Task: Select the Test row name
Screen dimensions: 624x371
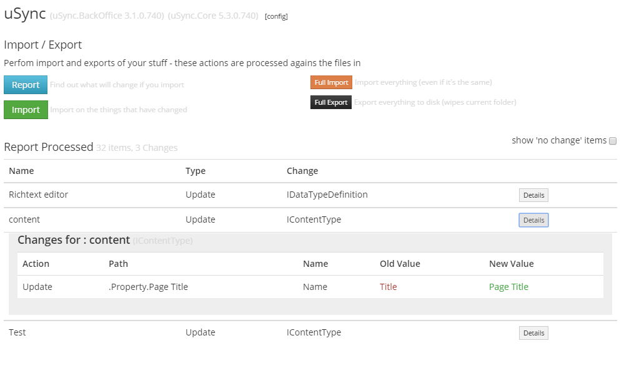Action: pyautogui.click(x=17, y=332)
